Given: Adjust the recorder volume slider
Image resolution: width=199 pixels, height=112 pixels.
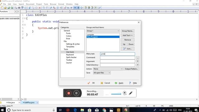Looking at the screenshot, I should point(116,94).
